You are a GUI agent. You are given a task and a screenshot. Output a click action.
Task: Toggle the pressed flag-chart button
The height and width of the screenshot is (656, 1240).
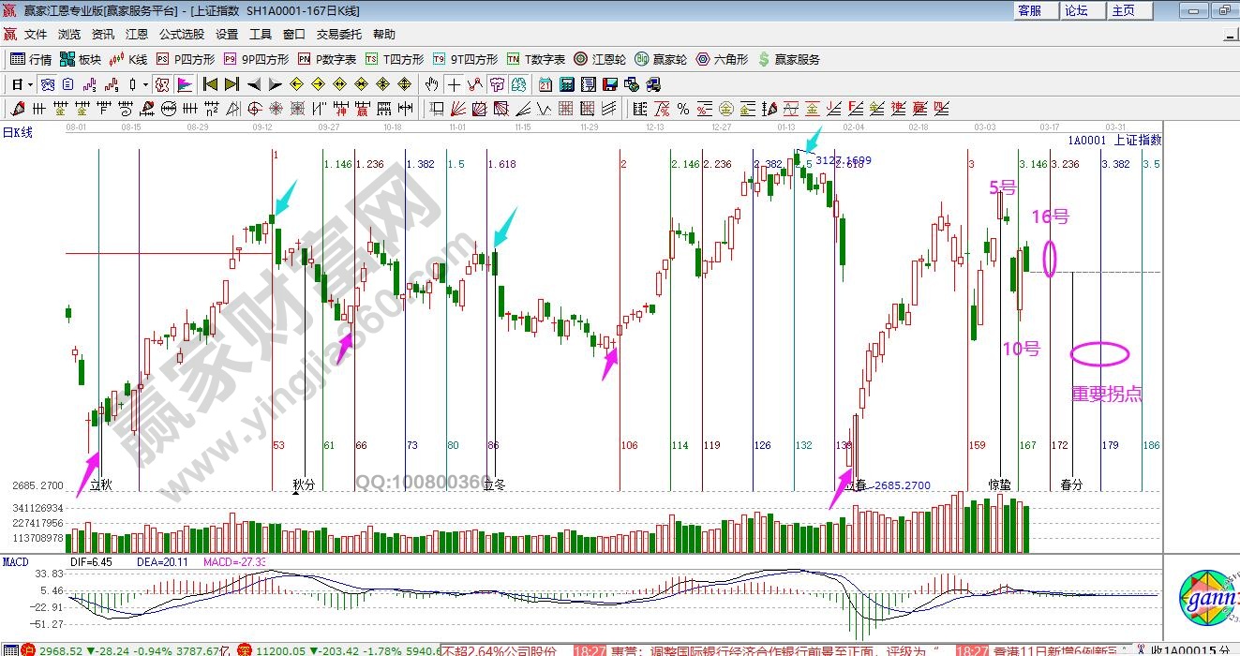pos(184,84)
